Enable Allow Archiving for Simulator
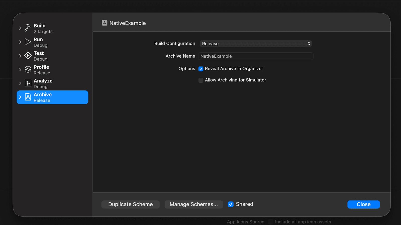This screenshot has width=401, height=225. tap(201, 80)
